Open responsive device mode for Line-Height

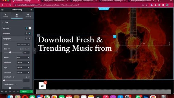14,77
